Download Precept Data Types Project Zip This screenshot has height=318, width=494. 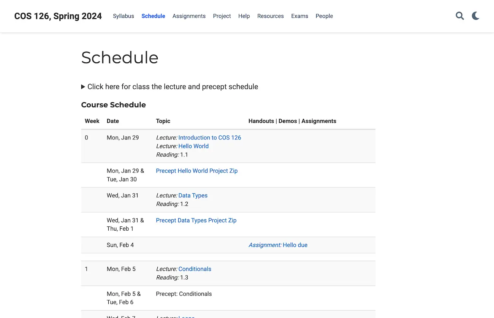(x=196, y=220)
